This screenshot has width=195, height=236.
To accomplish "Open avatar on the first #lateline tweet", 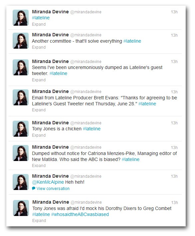I will click(x=21, y=18).
